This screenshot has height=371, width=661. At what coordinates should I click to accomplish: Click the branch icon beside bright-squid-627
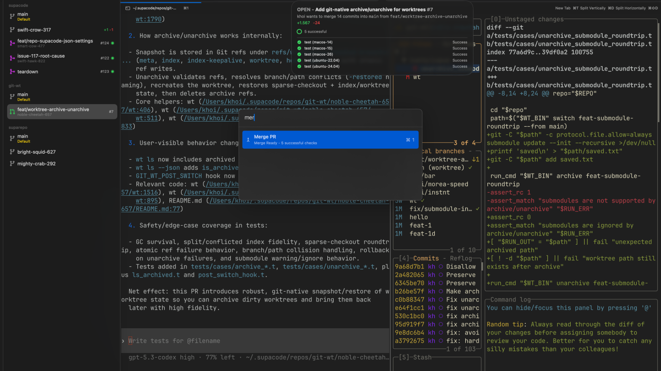coord(12,152)
